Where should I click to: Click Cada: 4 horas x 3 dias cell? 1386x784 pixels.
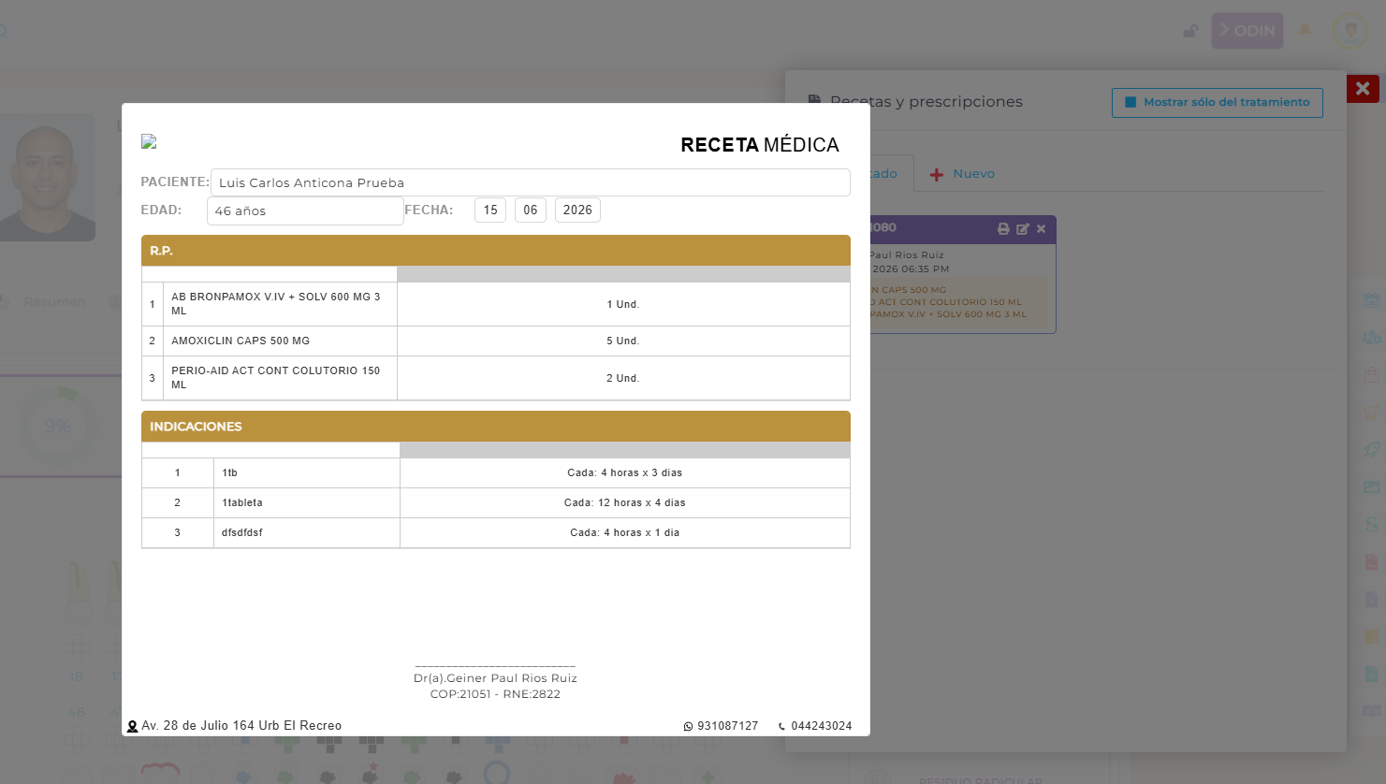(x=625, y=473)
